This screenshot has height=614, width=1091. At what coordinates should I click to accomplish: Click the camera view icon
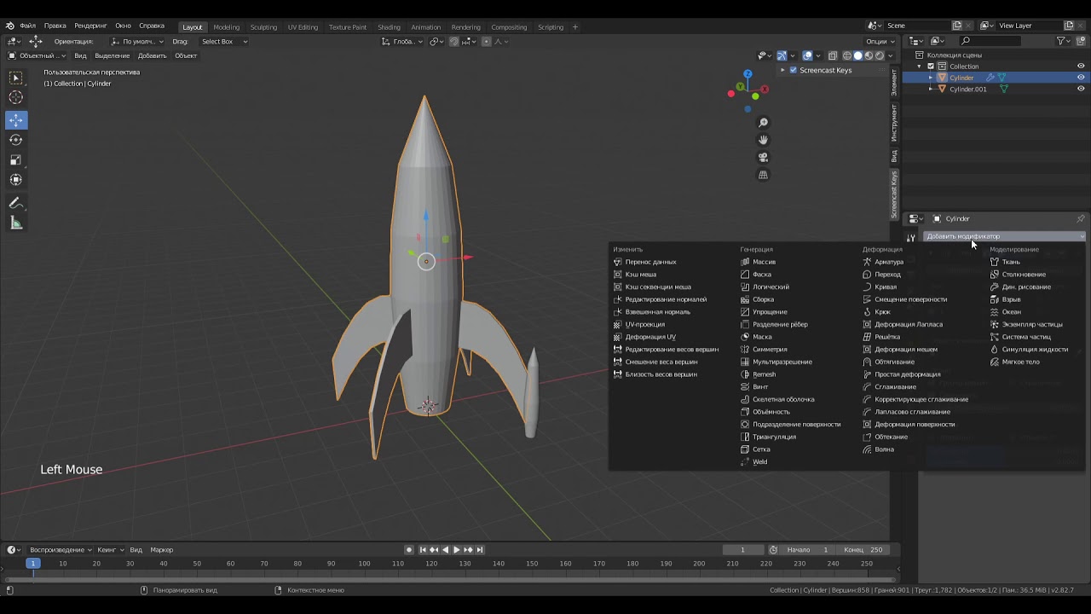[x=763, y=158]
